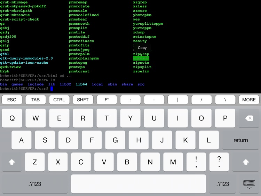
Task: Tap the A key
Action: (22, 140)
